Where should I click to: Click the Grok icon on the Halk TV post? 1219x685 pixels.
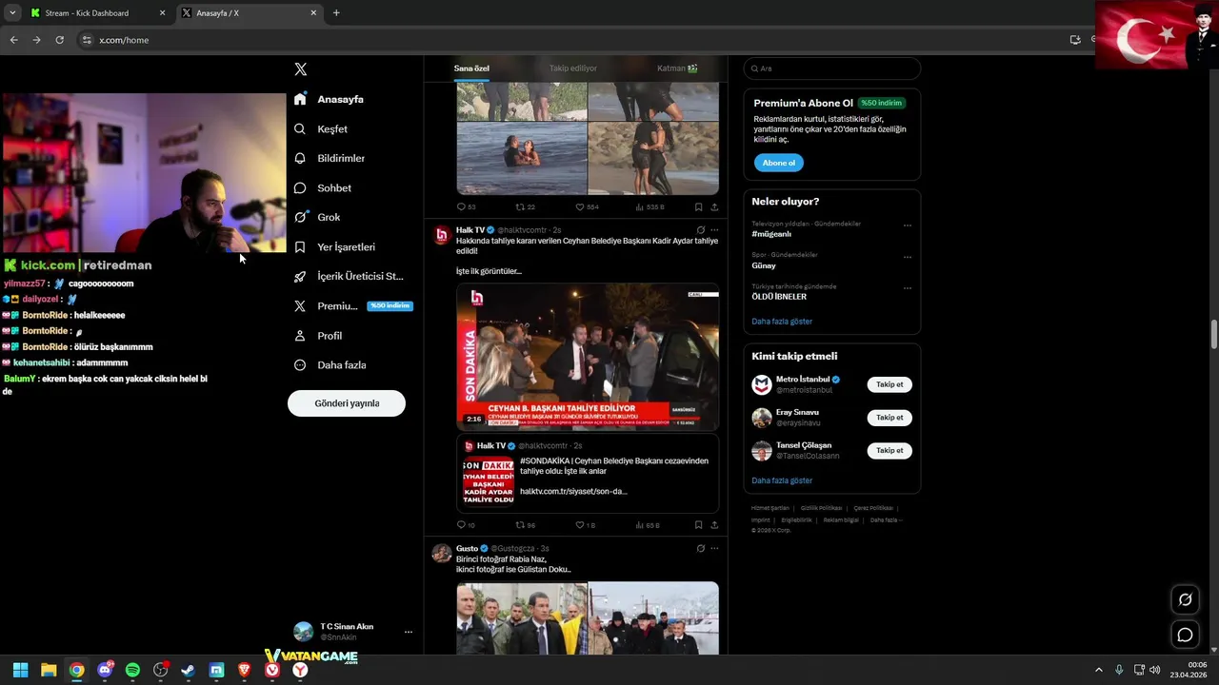tap(700, 230)
